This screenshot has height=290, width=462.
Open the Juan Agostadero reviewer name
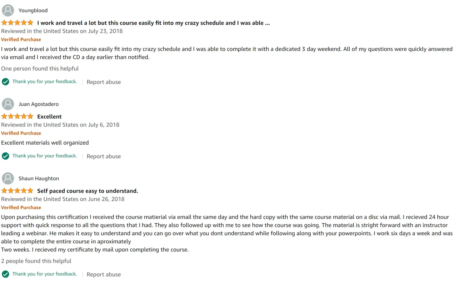[38, 104]
